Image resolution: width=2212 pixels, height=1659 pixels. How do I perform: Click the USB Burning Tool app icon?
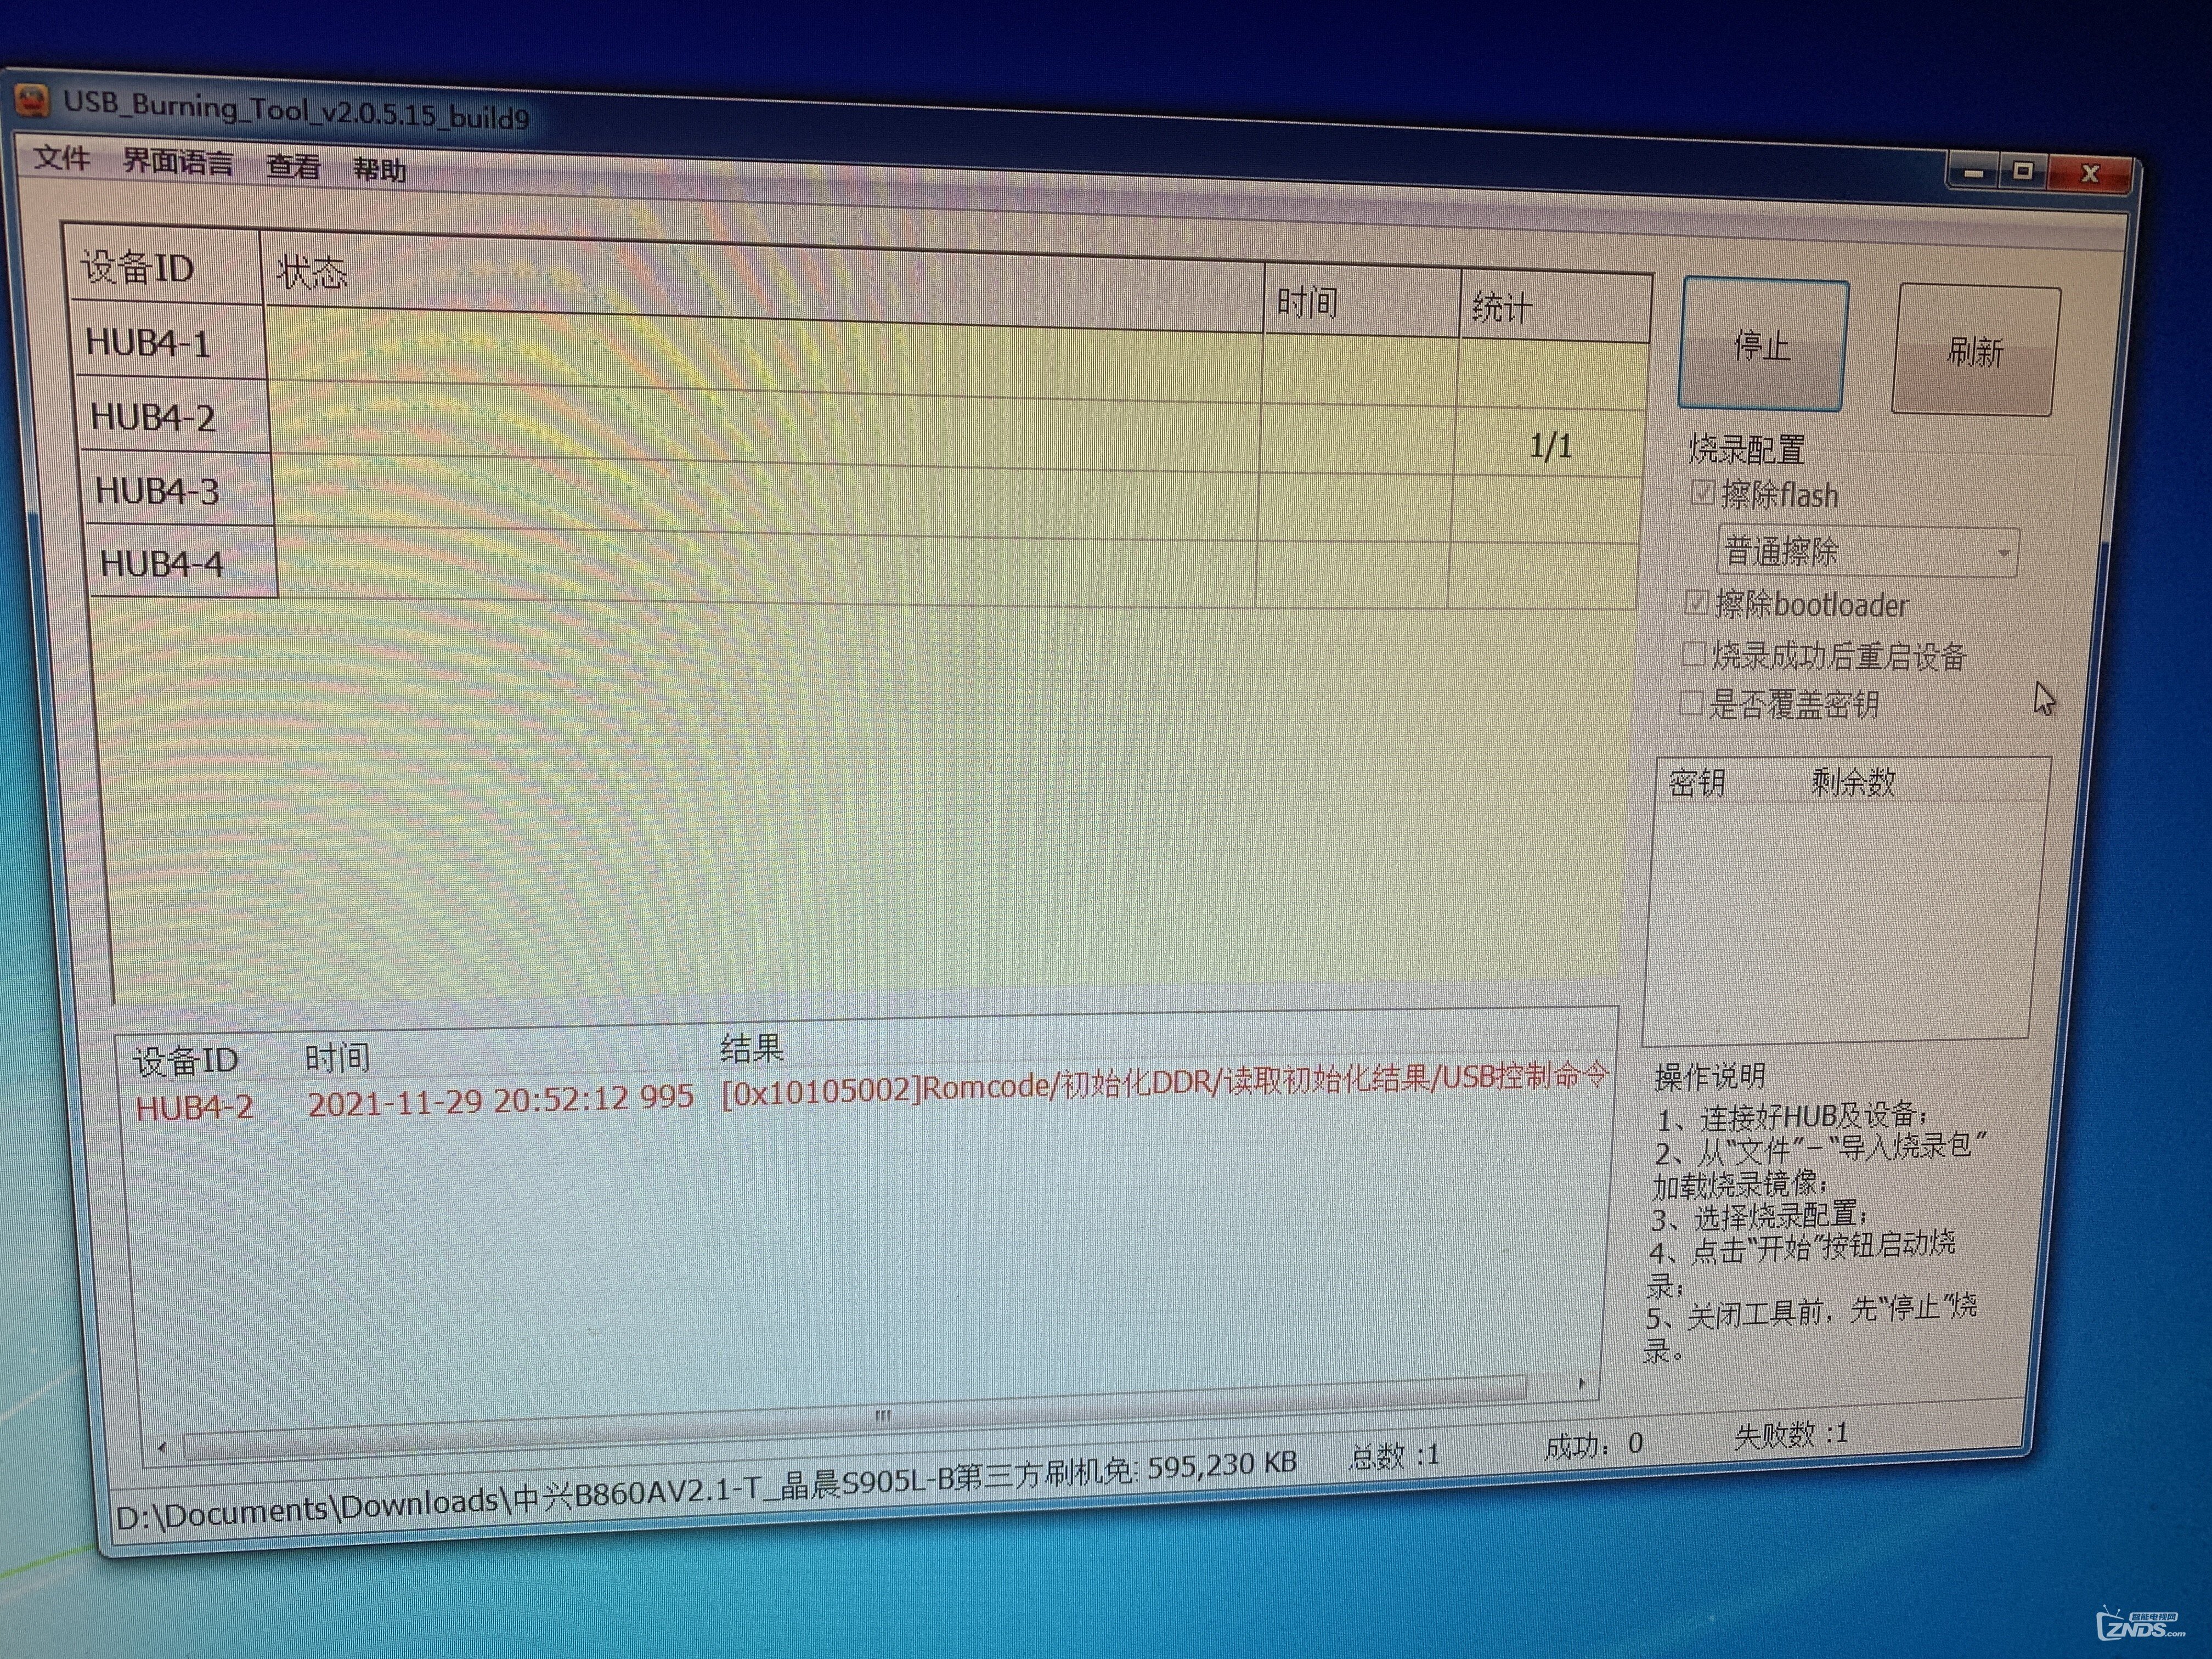click(33, 100)
